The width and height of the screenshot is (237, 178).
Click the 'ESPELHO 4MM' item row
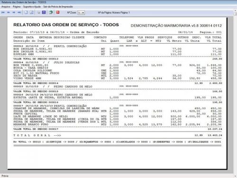point(118,54)
